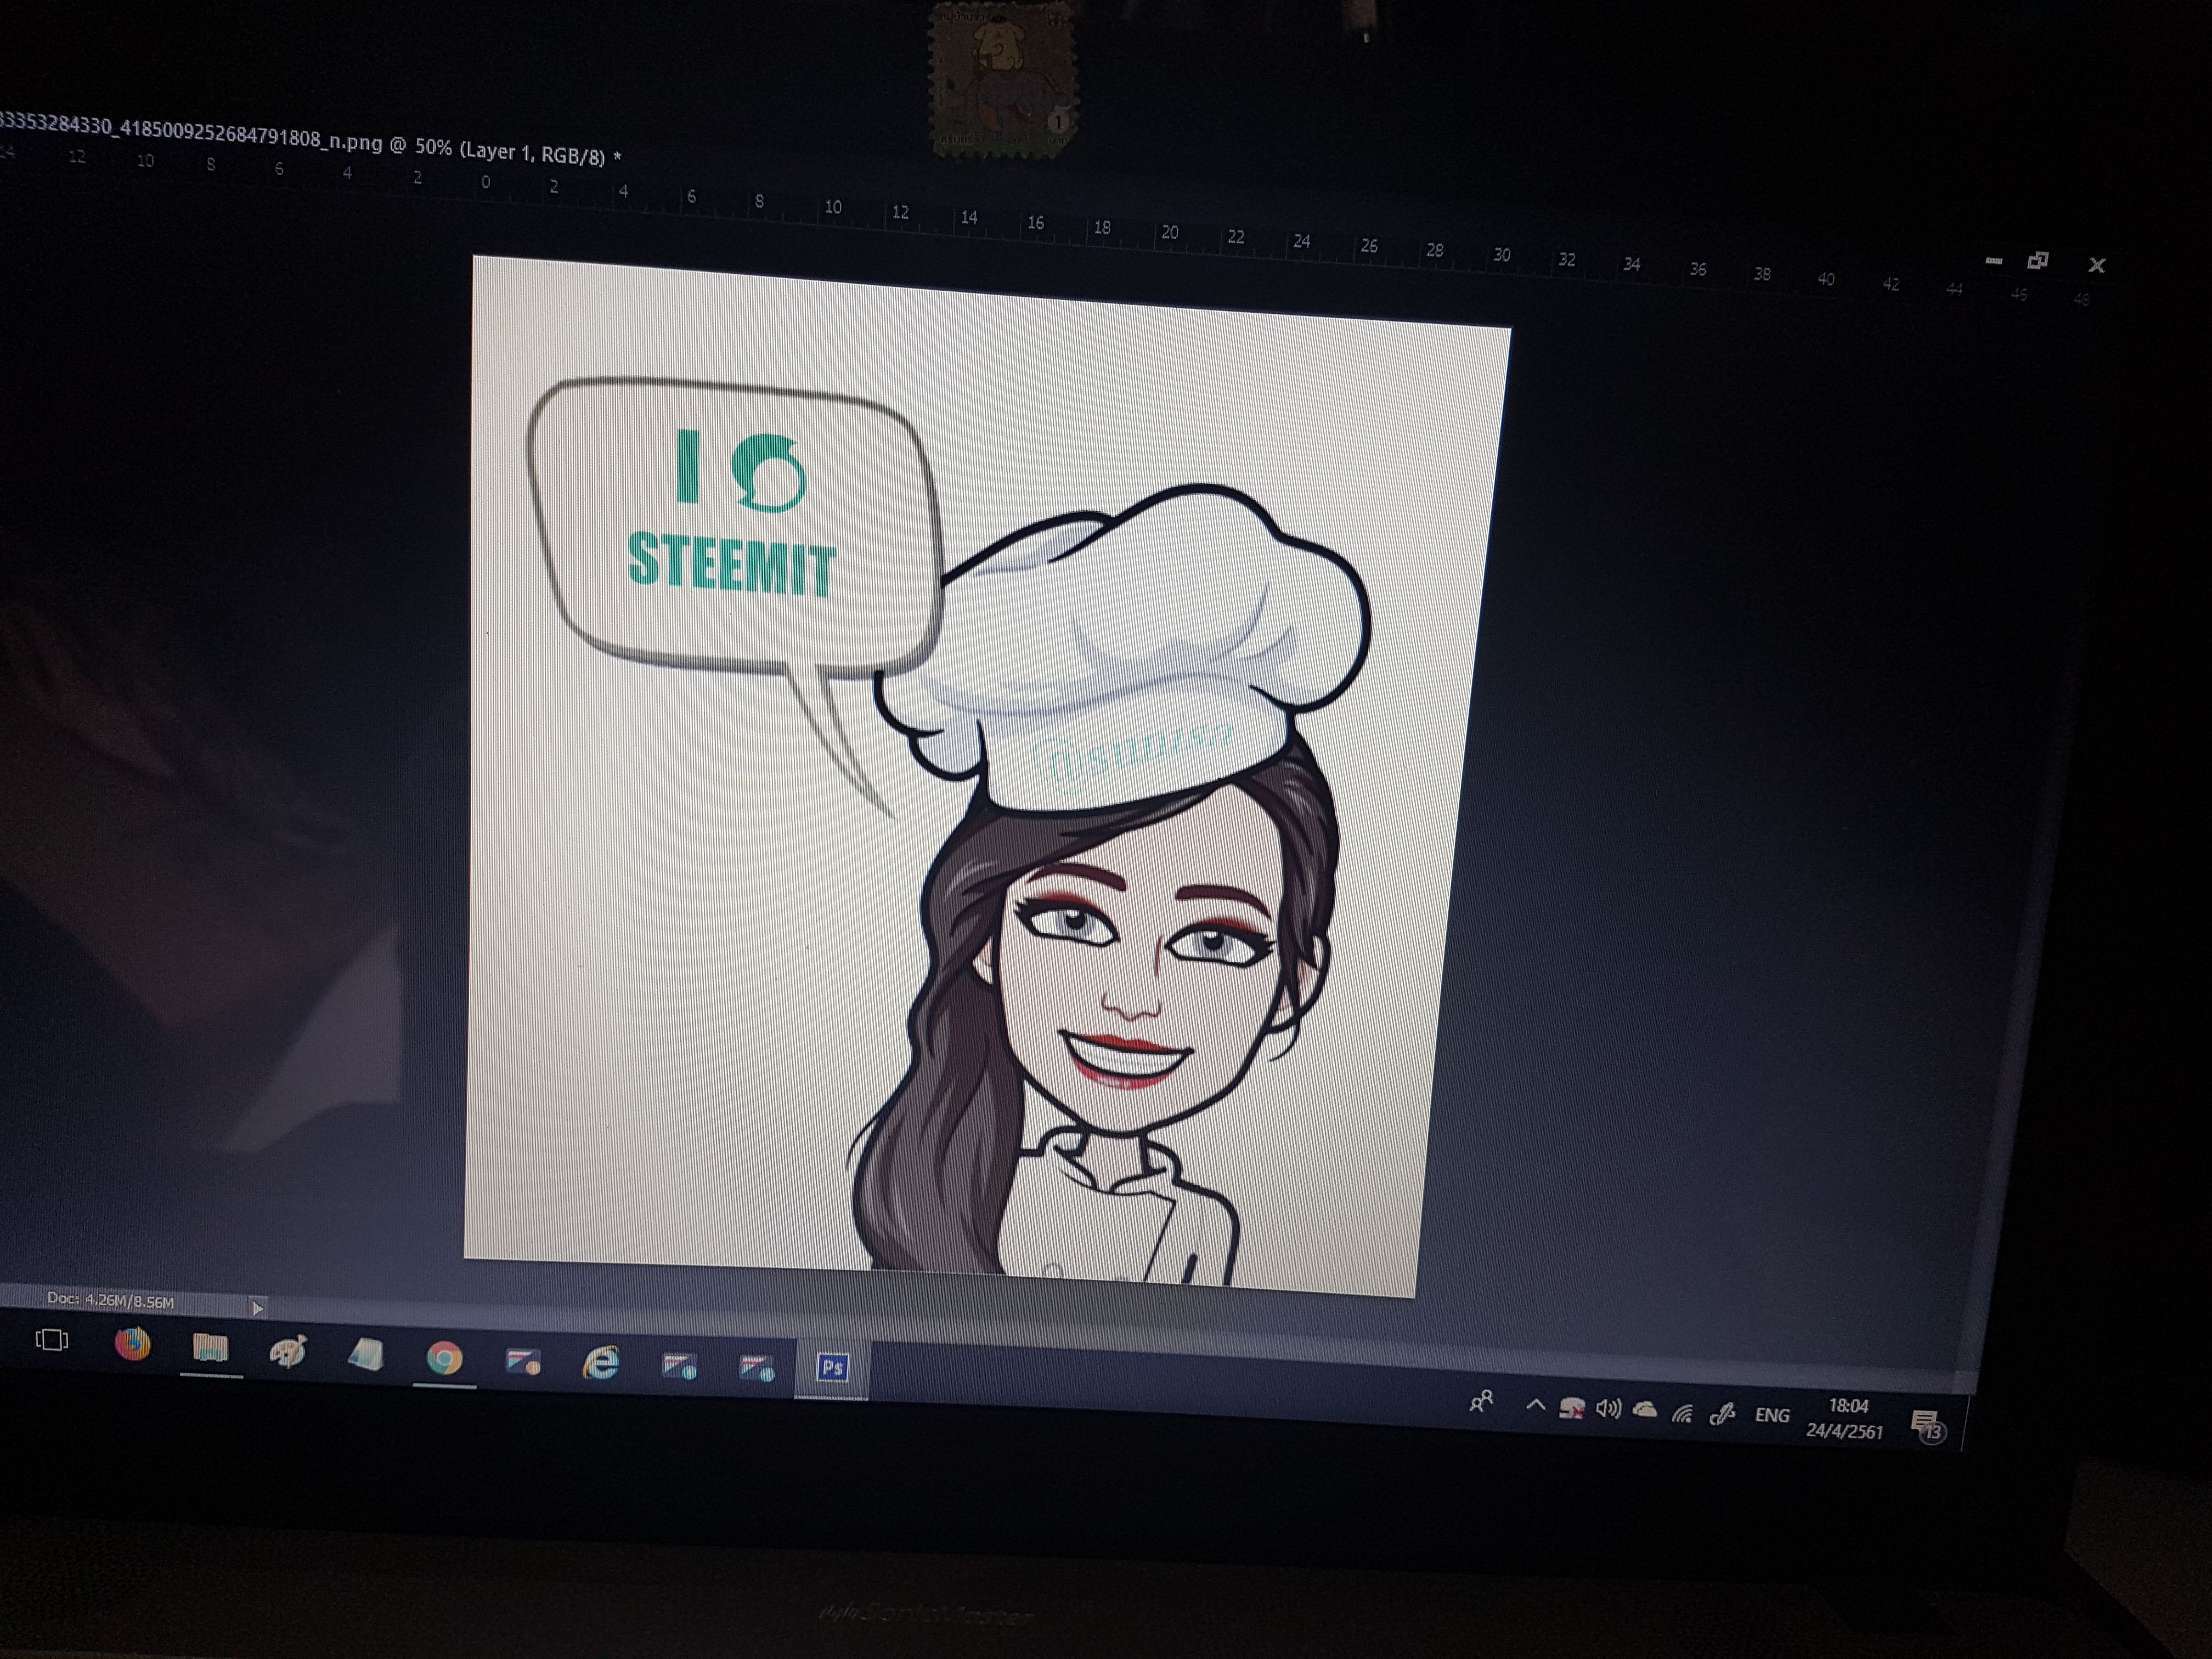Open the paint palette app icon
The width and height of the screenshot is (2212, 1659).
click(288, 1352)
